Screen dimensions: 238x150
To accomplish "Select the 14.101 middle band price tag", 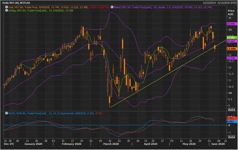I will (x=232, y=41).
